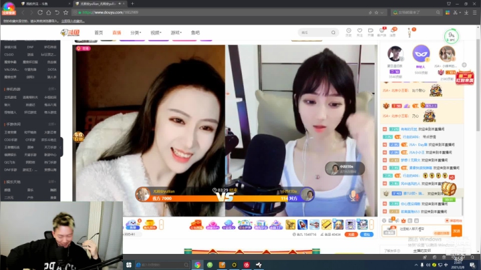Click the rocket gift icon
The width and height of the screenshot is (481, 270).
302,225
